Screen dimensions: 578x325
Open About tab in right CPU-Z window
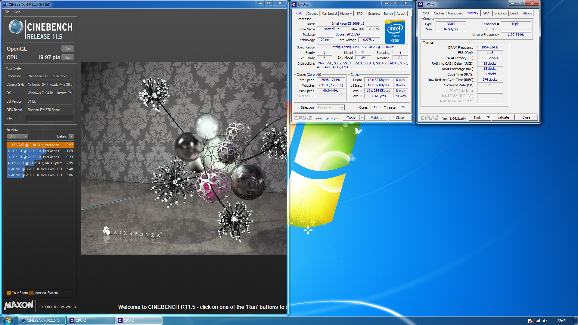pyautogui.click(x=527, y=13)
